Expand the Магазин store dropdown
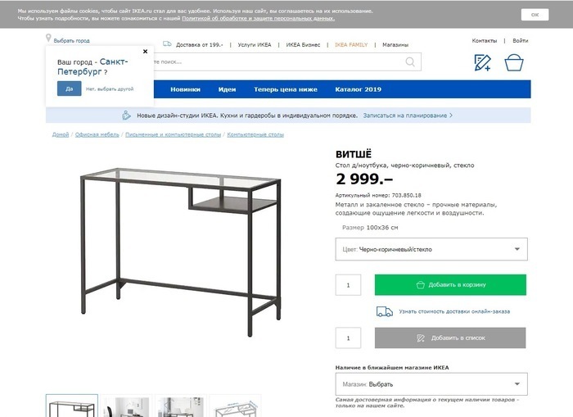The height and width of the screenshot is (417, 573). tap(431, 384)
